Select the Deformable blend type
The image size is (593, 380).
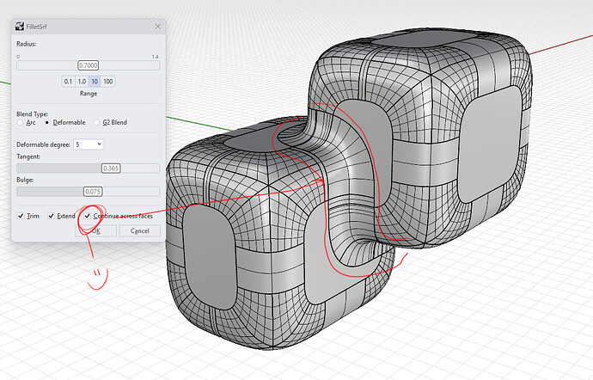(65, 123)
